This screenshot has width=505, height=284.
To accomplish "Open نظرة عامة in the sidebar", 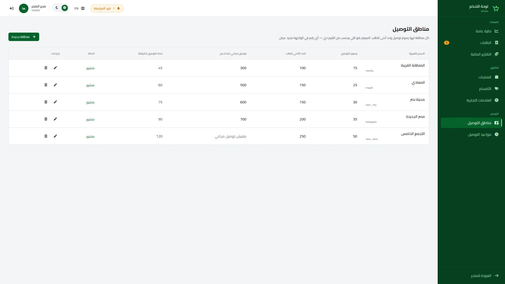I will pos(471,31).
